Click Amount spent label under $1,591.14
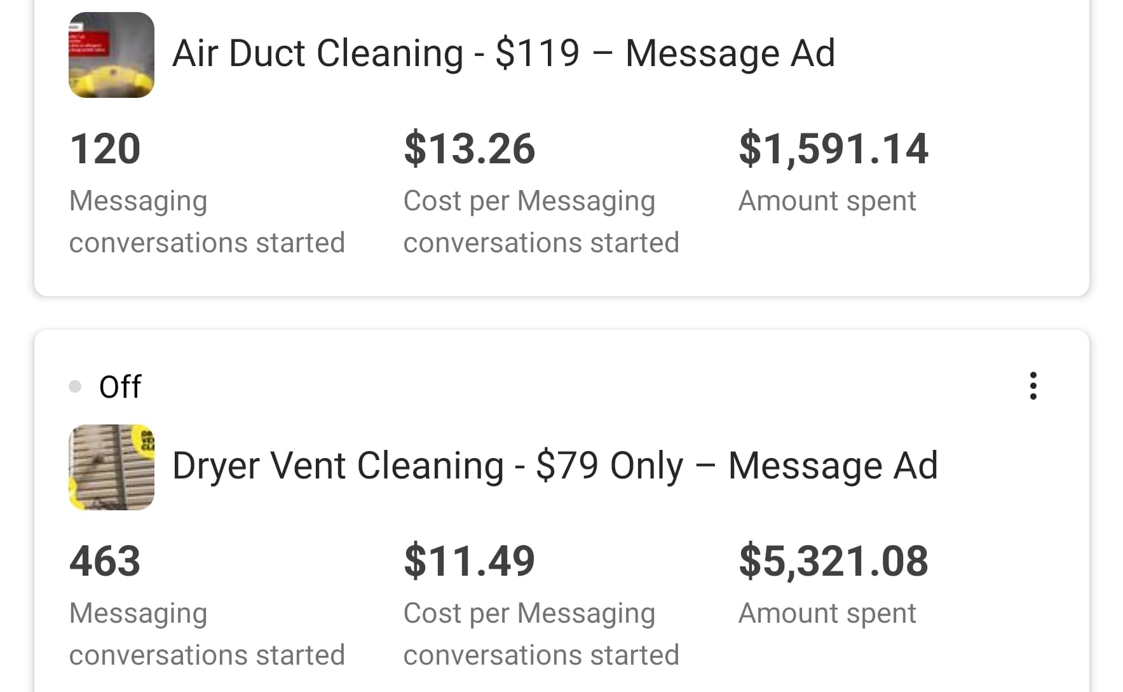 [x=827, y=201]
